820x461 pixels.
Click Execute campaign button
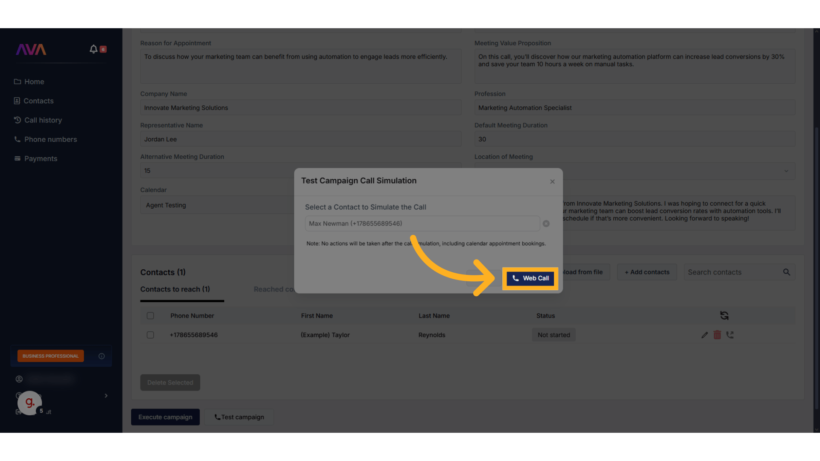coord(165,417)
